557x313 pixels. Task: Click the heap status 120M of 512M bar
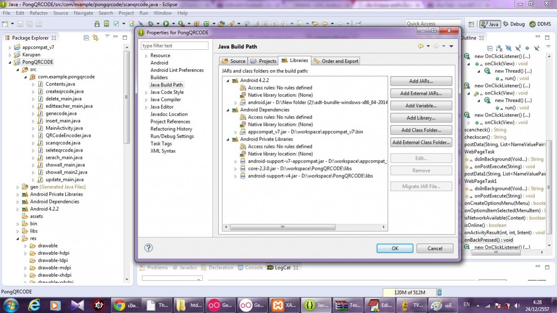[x=409, y=292]
